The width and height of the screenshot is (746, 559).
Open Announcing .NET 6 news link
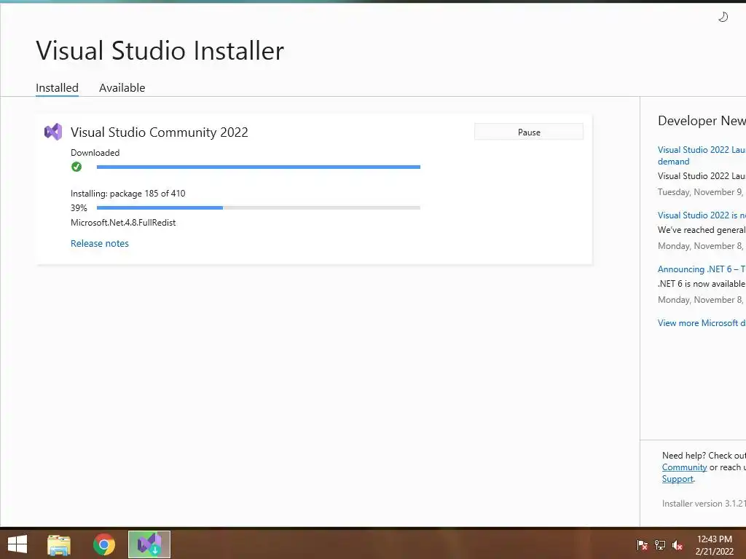coord(702,269)
